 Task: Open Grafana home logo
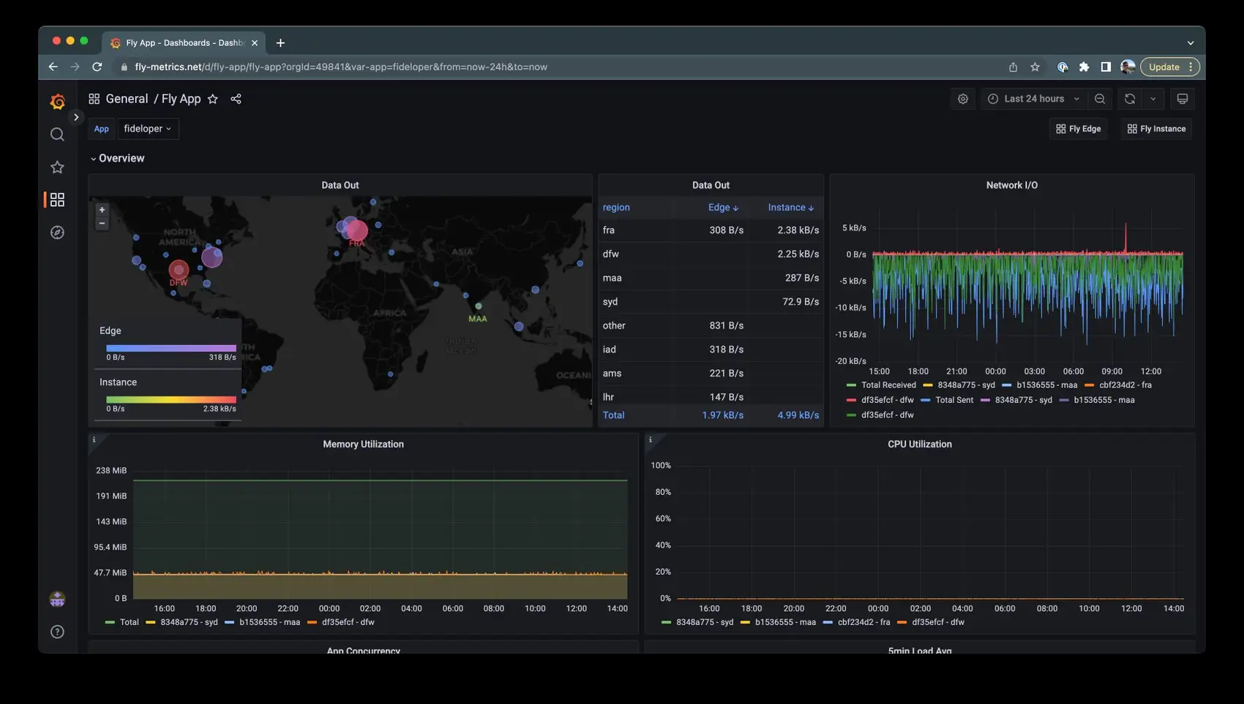tap(57, 102)
